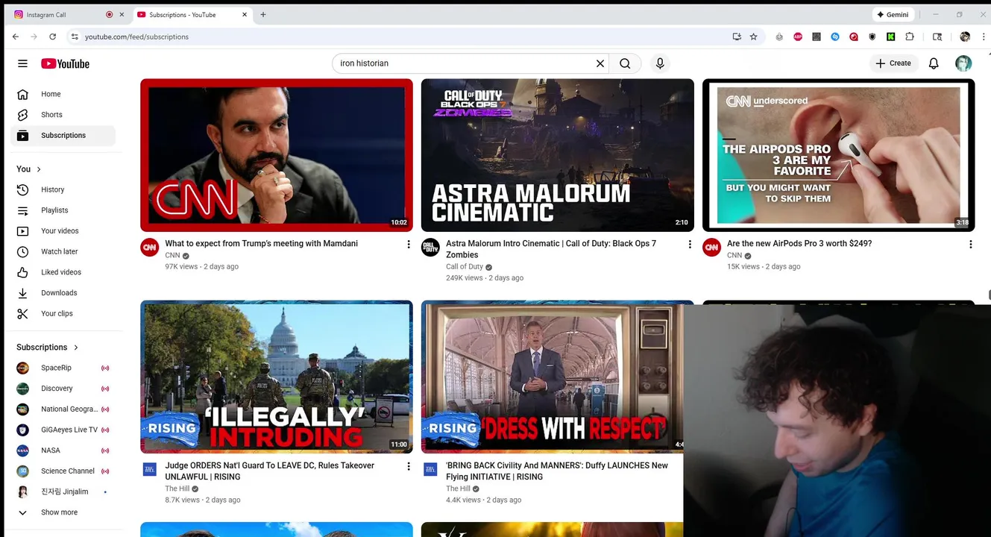Click CNN avatar beside AirPods video
Viewport: 991px width, 537px height.
pos(712,248)
